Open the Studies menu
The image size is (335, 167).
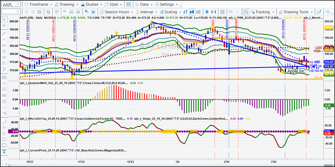[x=91, y=4]
